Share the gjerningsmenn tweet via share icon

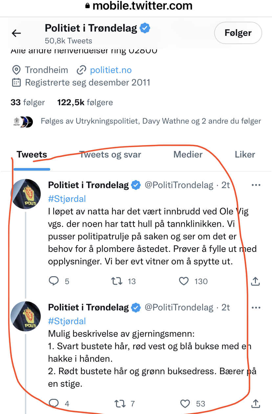[255, 403]
